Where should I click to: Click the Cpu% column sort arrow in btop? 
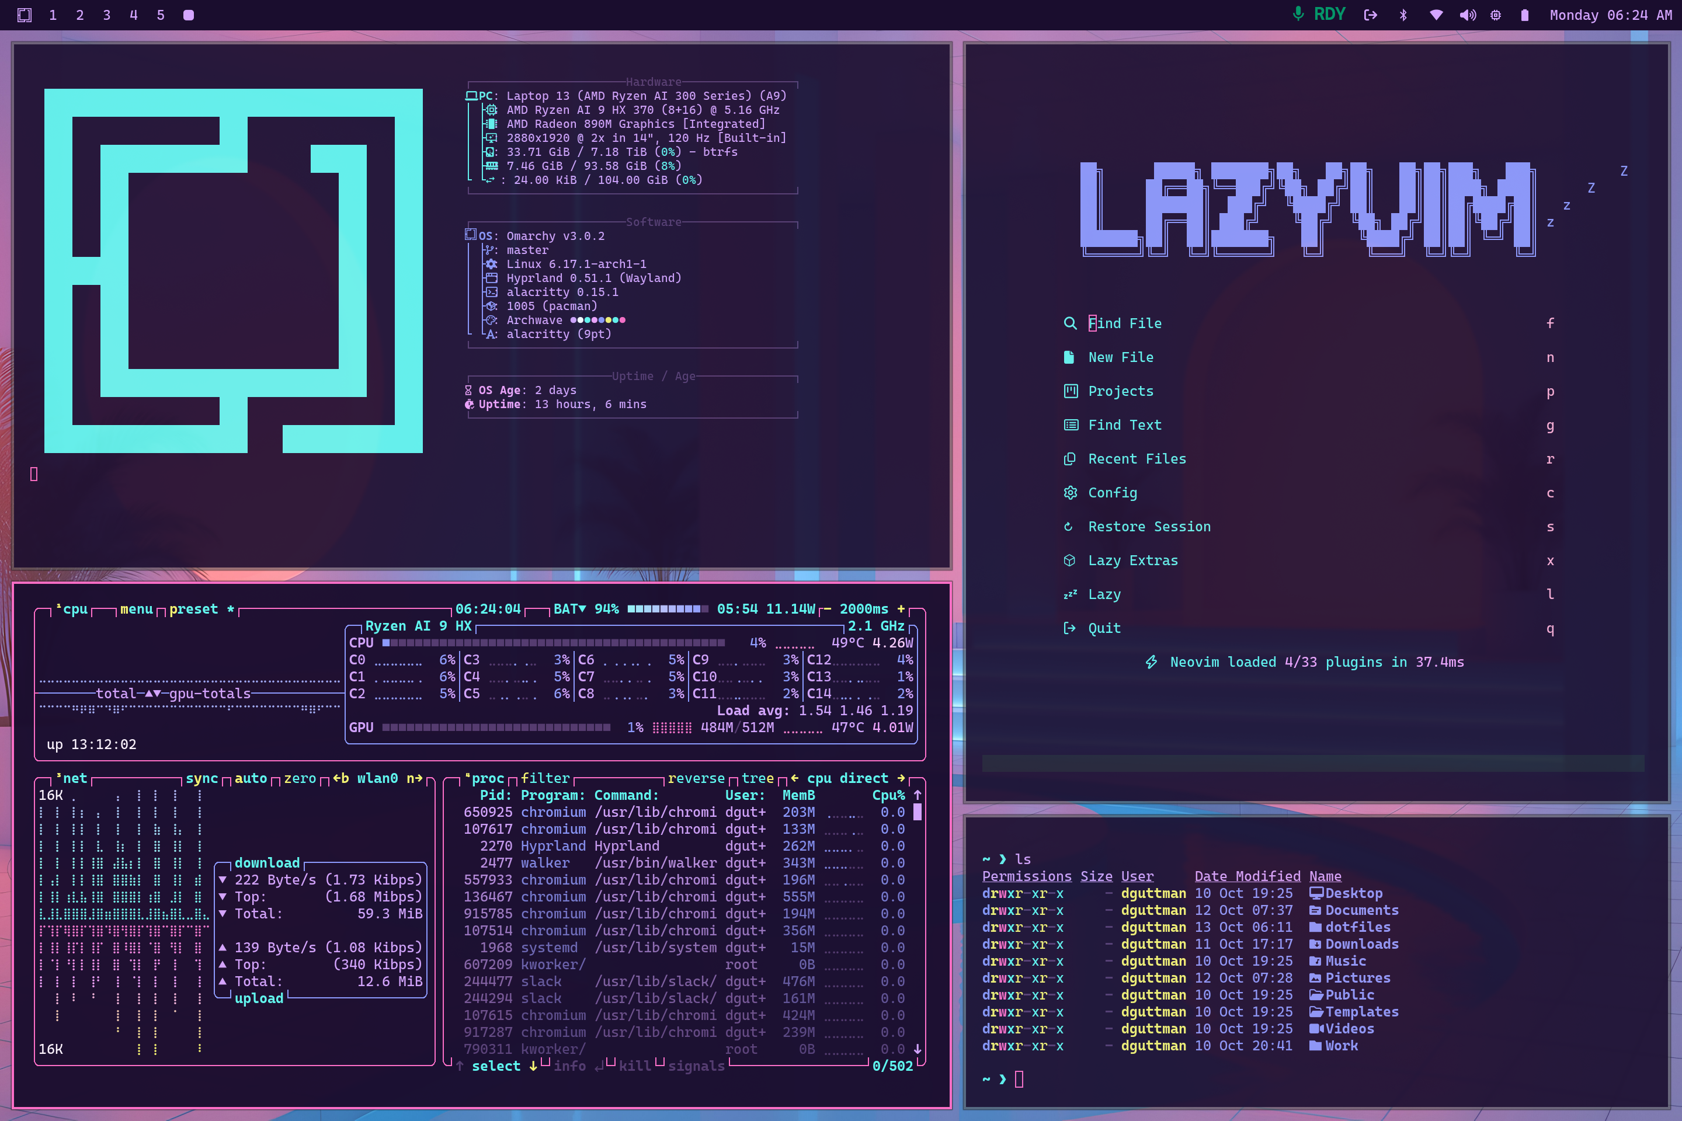click(x=918, y=795)
